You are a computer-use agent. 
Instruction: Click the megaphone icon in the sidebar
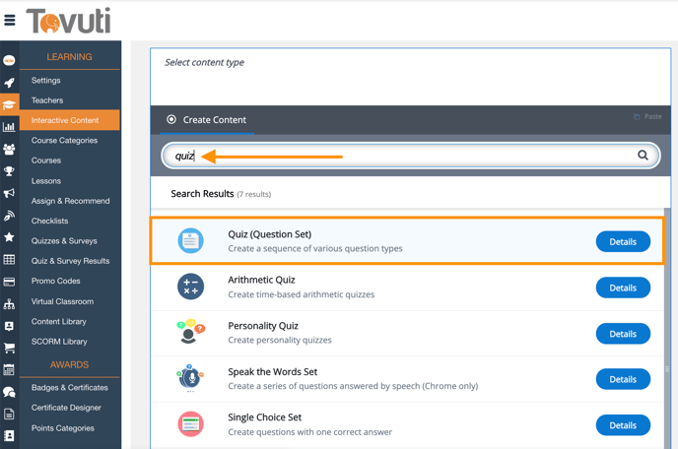click(9, 193)
